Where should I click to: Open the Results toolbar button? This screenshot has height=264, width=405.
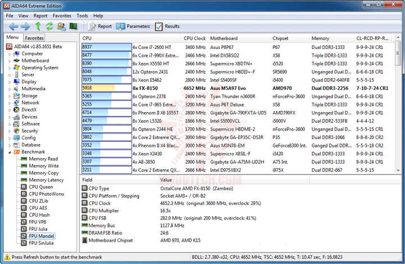pyautogui.click(x=167, y=26)
